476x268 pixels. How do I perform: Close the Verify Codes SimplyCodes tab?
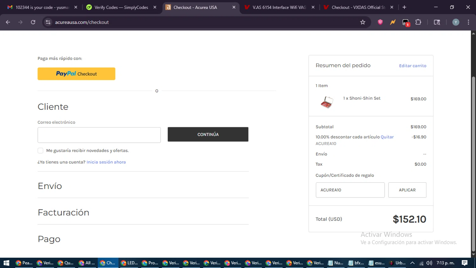click(x=155, y=7)
